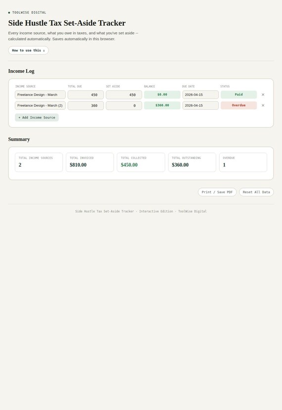282x410 pixels.
Task: Delete the Freelance Design - March (2) row
Action: [x=263, y=105]
